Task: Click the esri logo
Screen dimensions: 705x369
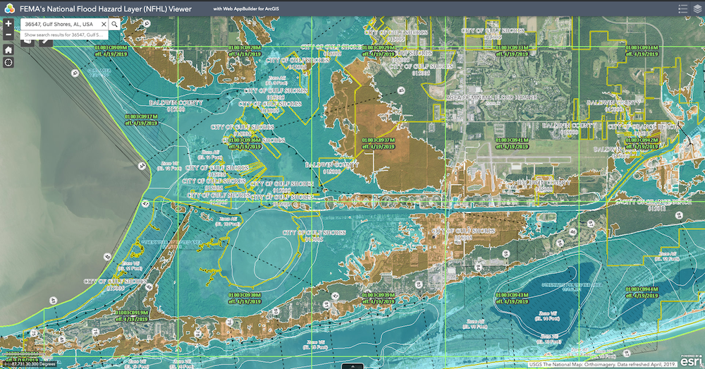Action: pyautogui.click(x=691, y=360)
